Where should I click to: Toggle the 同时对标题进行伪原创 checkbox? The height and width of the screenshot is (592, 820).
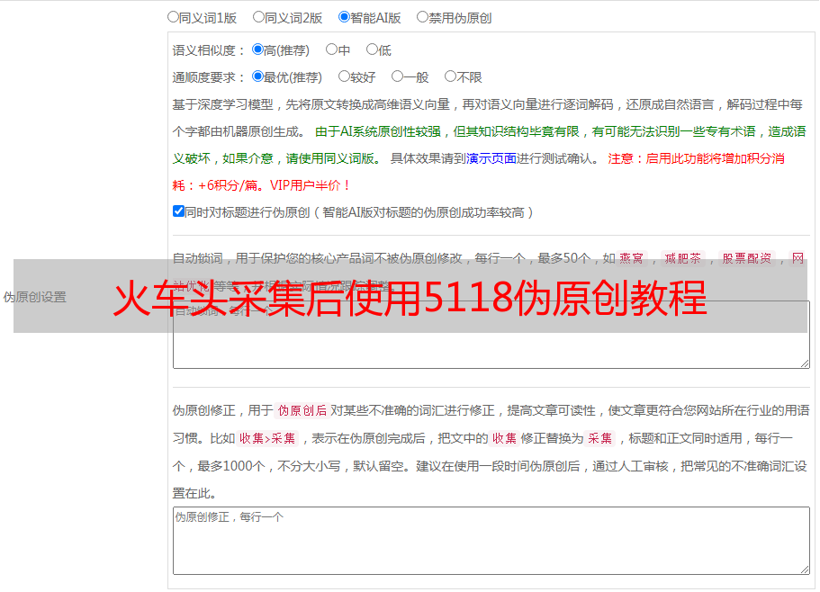click(179, 212)
